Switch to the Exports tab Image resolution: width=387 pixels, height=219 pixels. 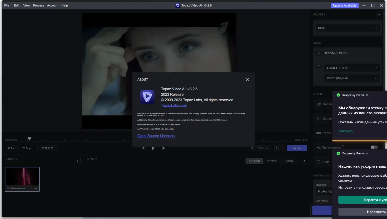point(289,161)
